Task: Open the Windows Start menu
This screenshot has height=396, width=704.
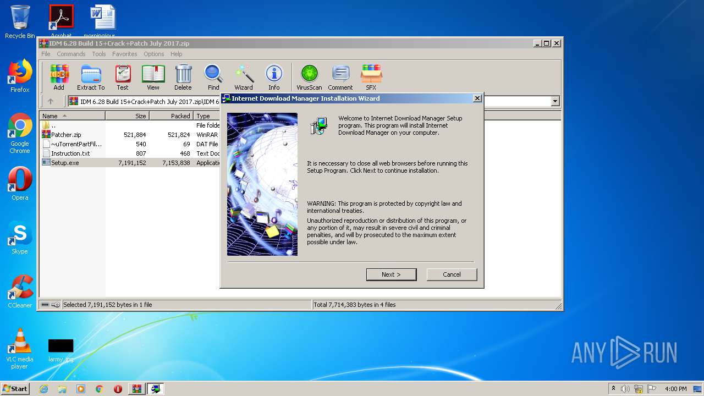Action: coord(15,389)
